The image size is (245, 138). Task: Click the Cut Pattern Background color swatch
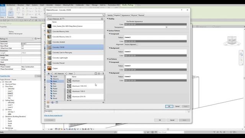click(155, 80)
